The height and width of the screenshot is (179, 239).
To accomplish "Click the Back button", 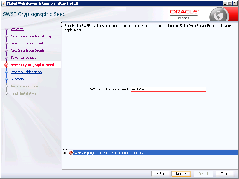I will tap(161, 174).
